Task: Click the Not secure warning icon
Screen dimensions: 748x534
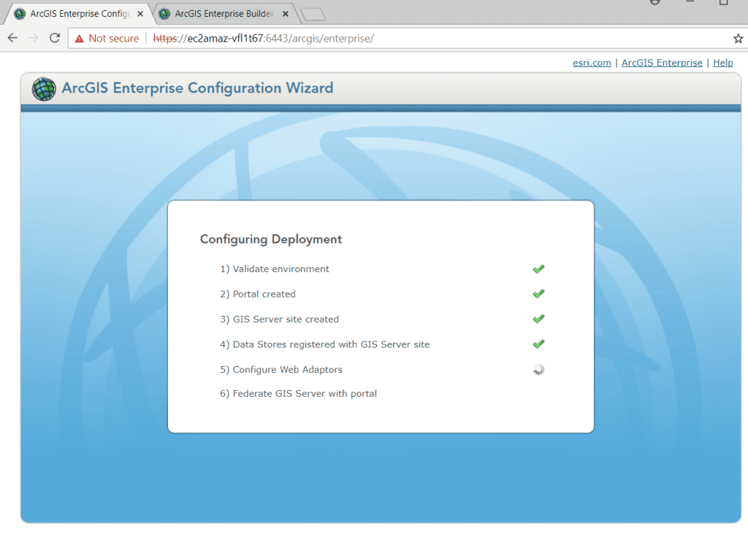Action: click(79, 39)
